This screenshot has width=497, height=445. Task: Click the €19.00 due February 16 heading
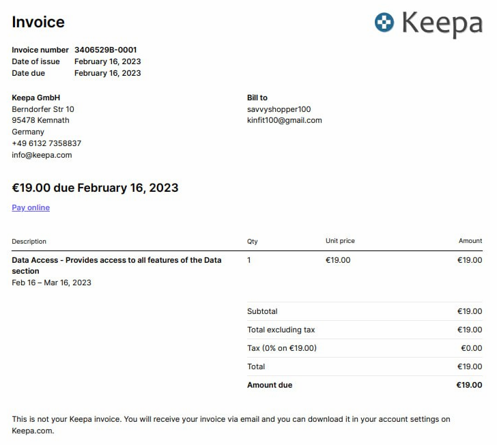95,188
